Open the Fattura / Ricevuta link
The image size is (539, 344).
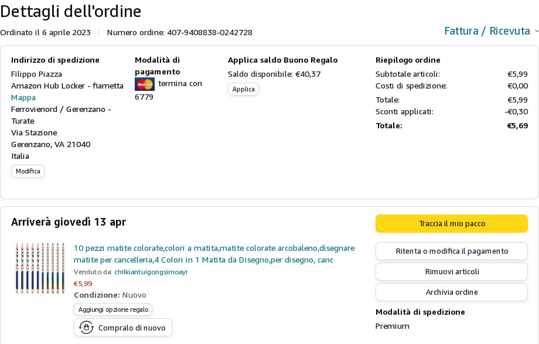tap(487, 31)
